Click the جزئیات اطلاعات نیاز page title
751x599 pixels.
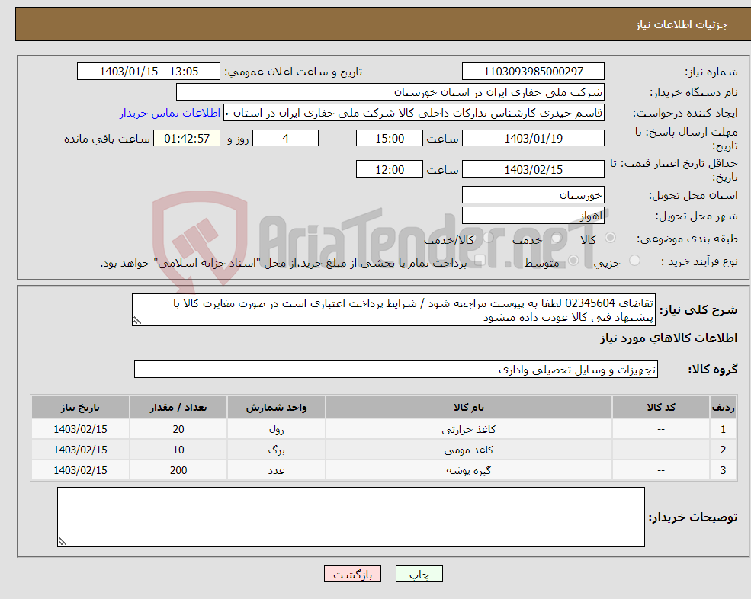(681, 24)
